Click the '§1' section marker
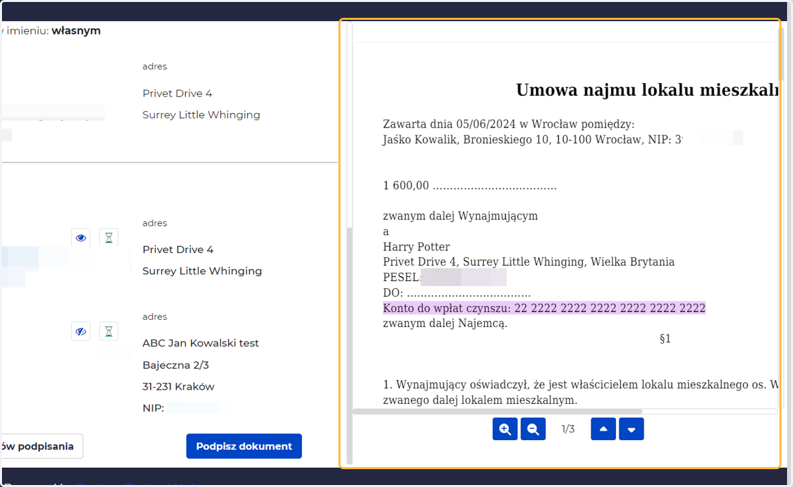793x487 pixels. pyautogui.click(x=665, y=339)
